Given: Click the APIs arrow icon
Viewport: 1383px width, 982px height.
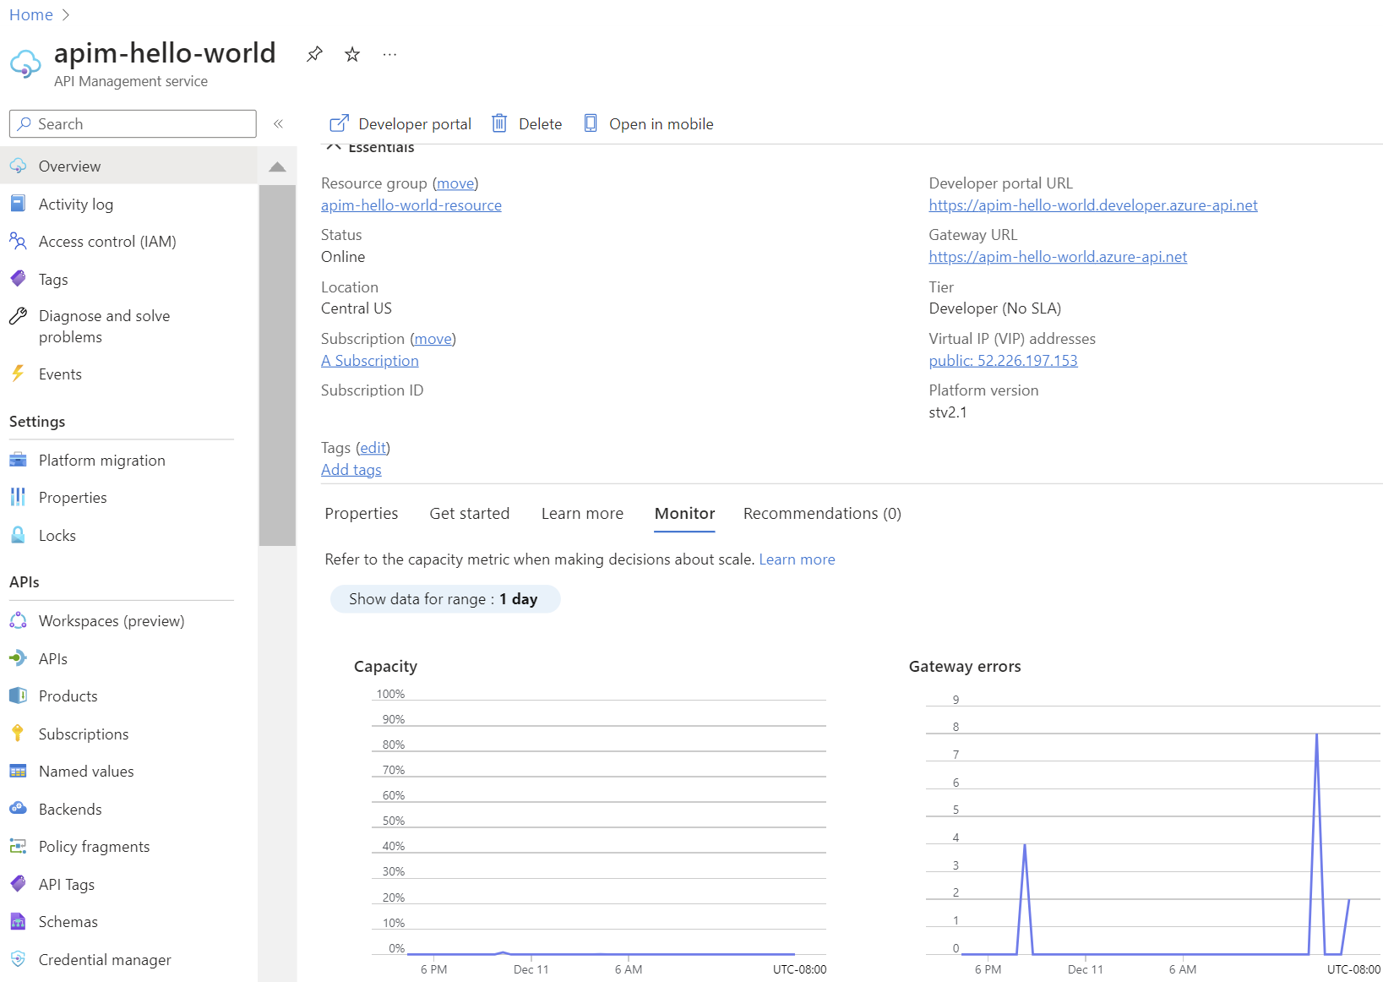Looking at the screenshot, I should pyautogui.click(x=18, y=658).
